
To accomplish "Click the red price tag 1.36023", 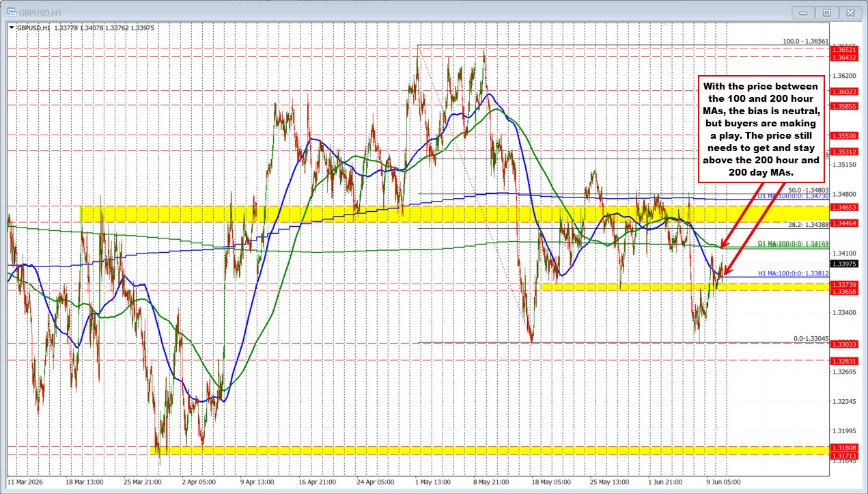I will [x=843, y=92].
